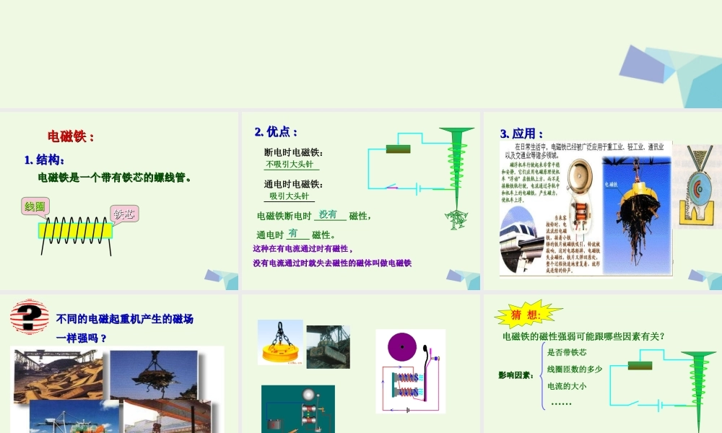Select purple text 这种在有电流通过时有磁性
The width and height of the screenshot is (722, 433).
(302, 248)
